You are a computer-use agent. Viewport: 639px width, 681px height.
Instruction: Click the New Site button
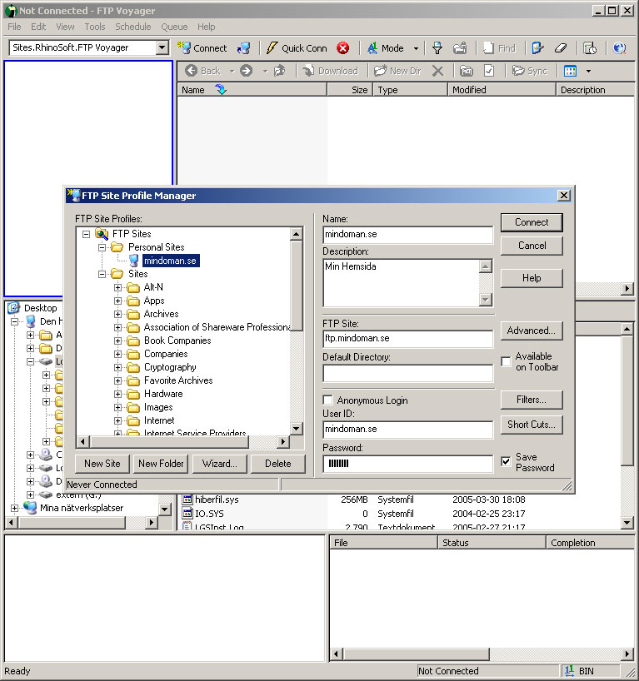point(102,464)
